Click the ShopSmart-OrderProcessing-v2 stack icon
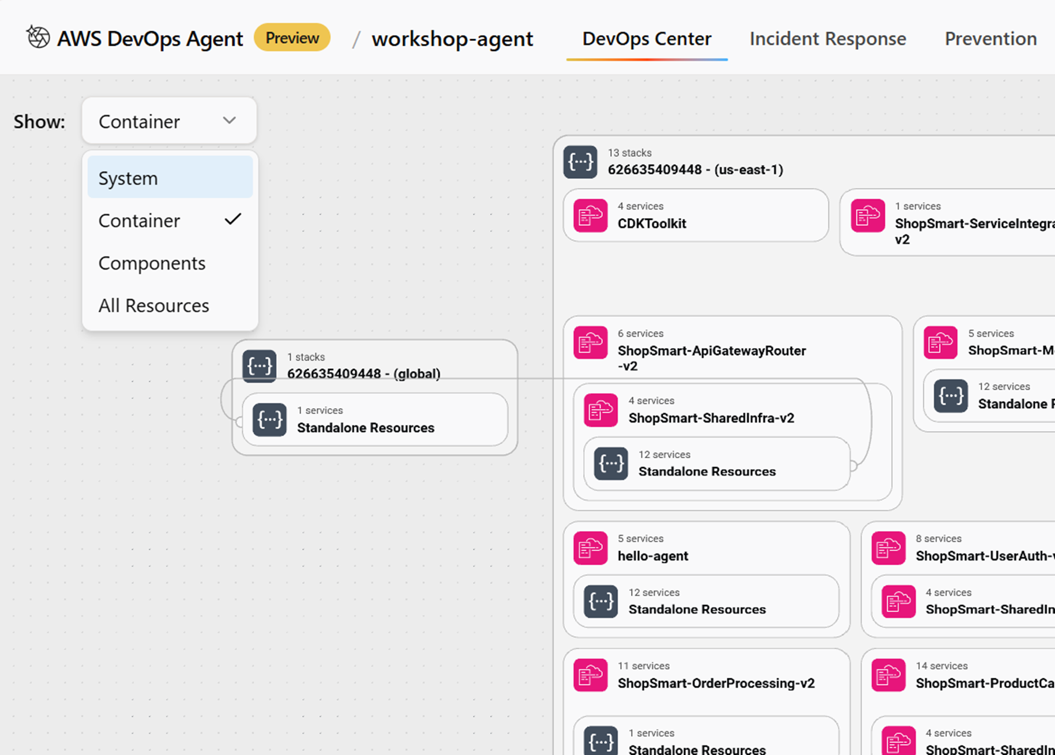Screen dimensions: 1055x755 pyautogui.click(x=590, y=675)
